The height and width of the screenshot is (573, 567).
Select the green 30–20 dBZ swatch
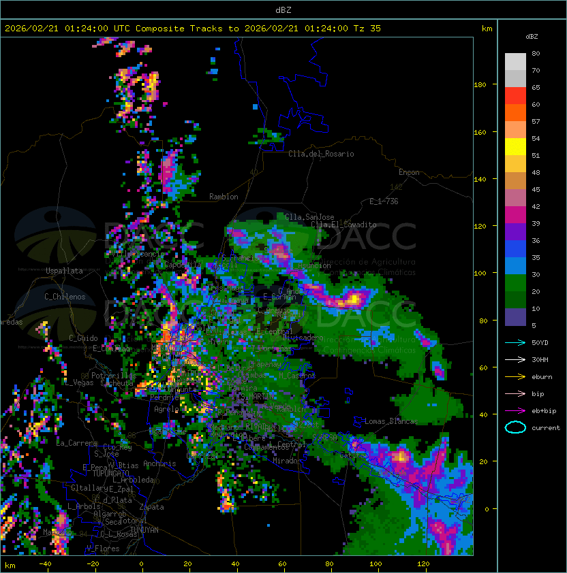click(x=515, y=283)
